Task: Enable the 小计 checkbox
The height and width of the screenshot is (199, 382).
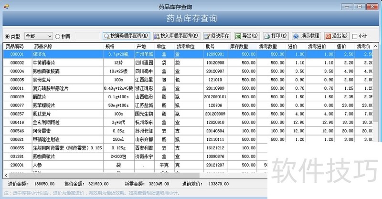Action: tap(355, 36)
